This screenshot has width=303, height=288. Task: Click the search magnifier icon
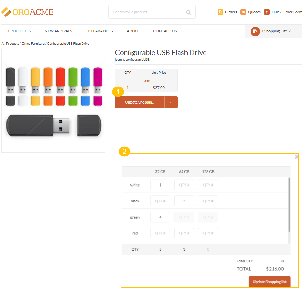tap(188, 12)
